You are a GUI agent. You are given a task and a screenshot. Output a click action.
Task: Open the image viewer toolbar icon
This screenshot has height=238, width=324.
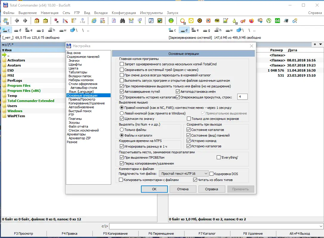click(x=160, y=21)
